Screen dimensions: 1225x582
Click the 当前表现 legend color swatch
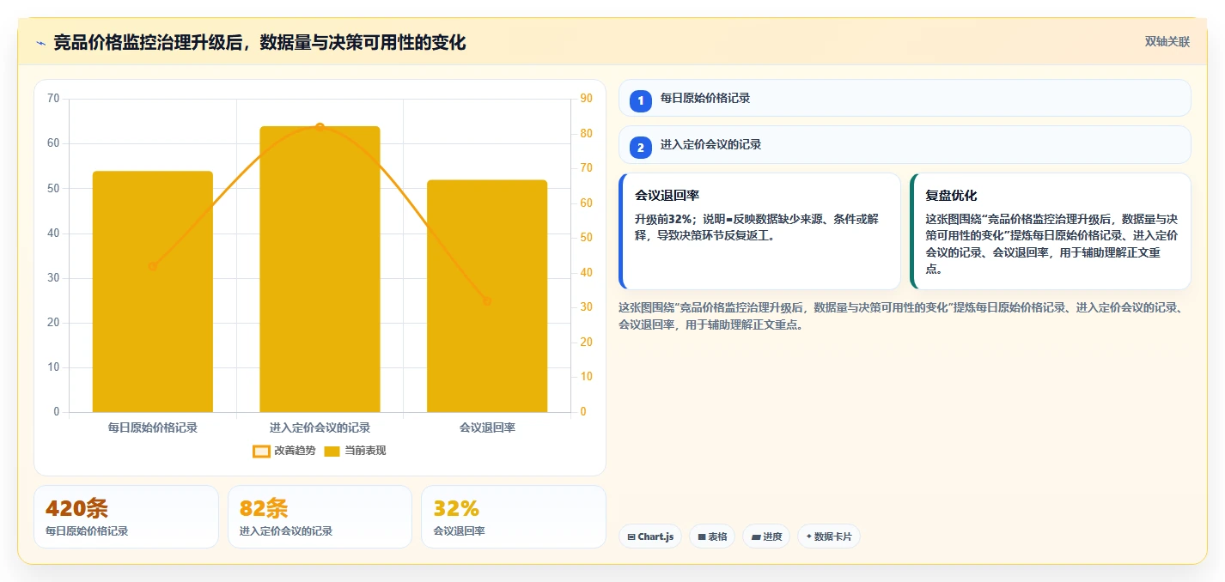coord(332,451)
